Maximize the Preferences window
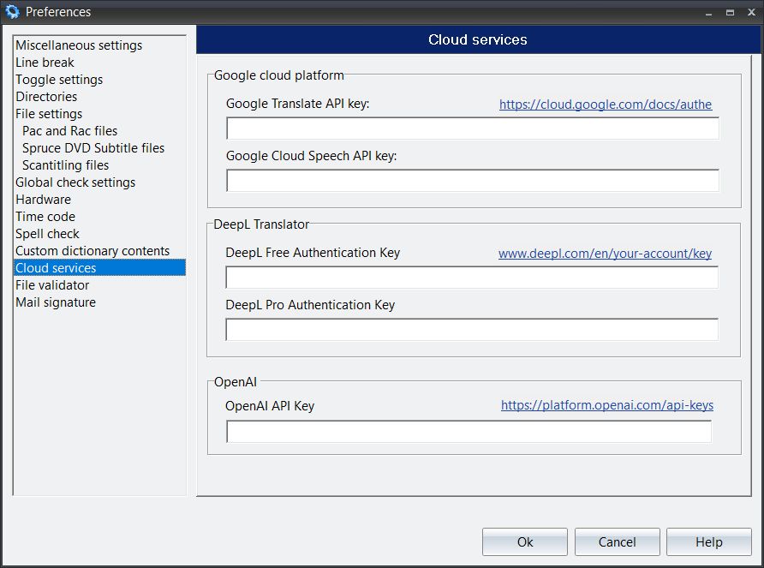This screenshot has width=764, height=568. 730,13
